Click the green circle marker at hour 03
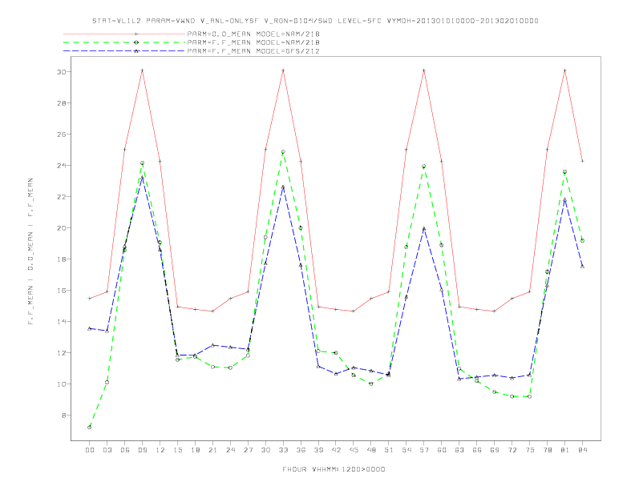 point(107,382)
